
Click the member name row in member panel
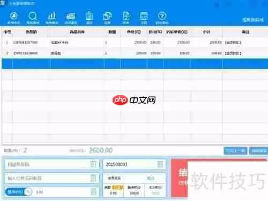pyautogui.click(x=134, y=178)
